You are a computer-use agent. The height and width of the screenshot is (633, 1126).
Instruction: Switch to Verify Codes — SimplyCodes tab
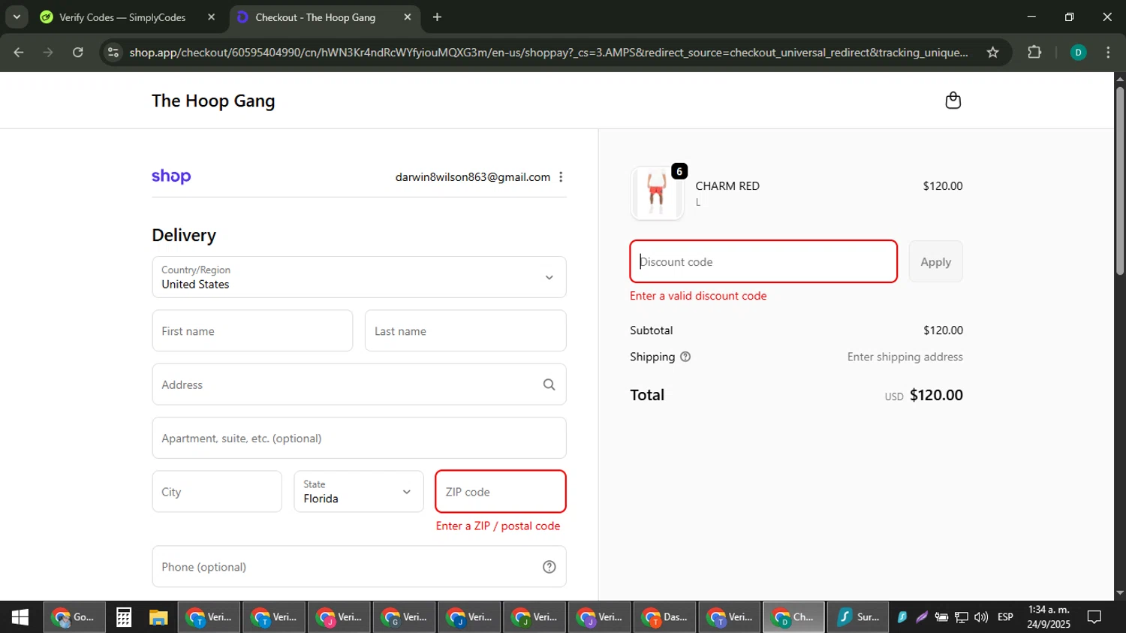(128, 17)
